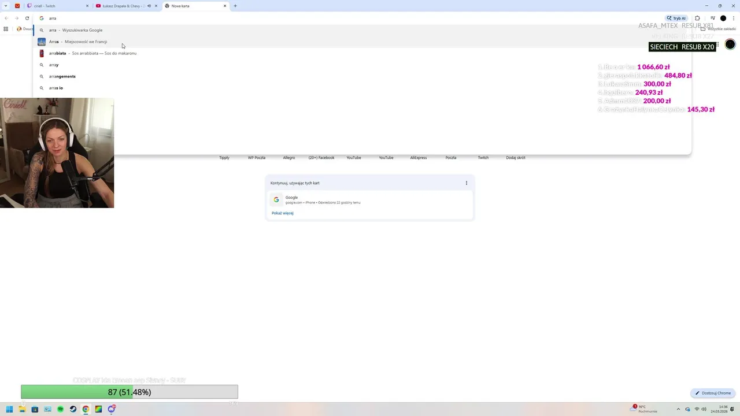Image resolution: width=740 pixels, height=416 pixels.
Task: Open Chrome from the taskbar
Action: 86,409
